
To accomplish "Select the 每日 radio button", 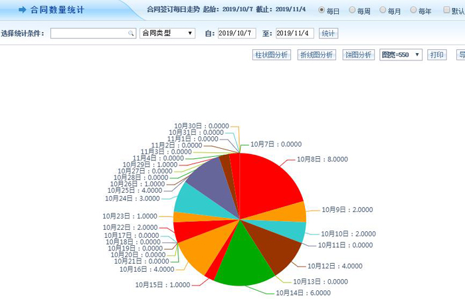I will tap(322, 10).
